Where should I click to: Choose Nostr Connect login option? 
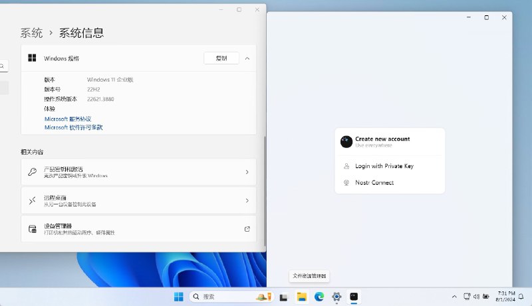(374, 183)
